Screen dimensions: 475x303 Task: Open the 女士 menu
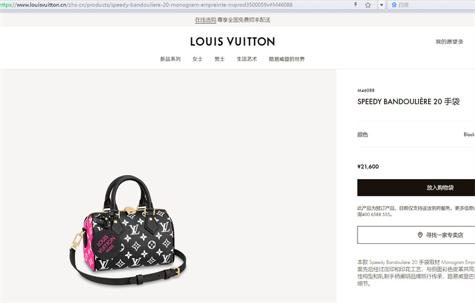coord(197,59)
